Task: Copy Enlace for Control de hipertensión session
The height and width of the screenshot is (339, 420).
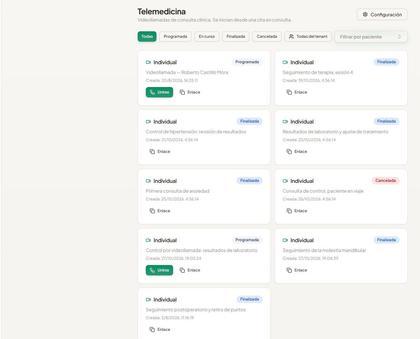Action: tap(160, 152)
